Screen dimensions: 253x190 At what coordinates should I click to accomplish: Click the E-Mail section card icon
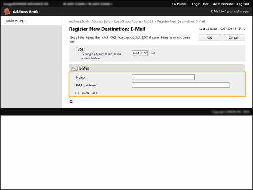[x=74, y=68]
